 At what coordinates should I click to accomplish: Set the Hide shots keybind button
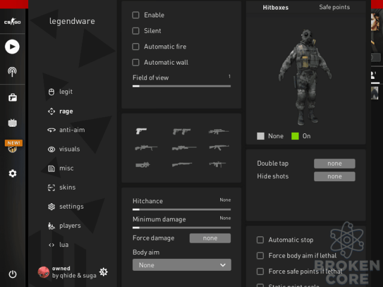335,176
